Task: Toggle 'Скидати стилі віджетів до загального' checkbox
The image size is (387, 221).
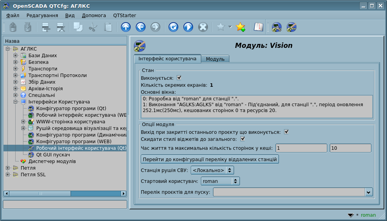Action: click(x=243, y=139)
